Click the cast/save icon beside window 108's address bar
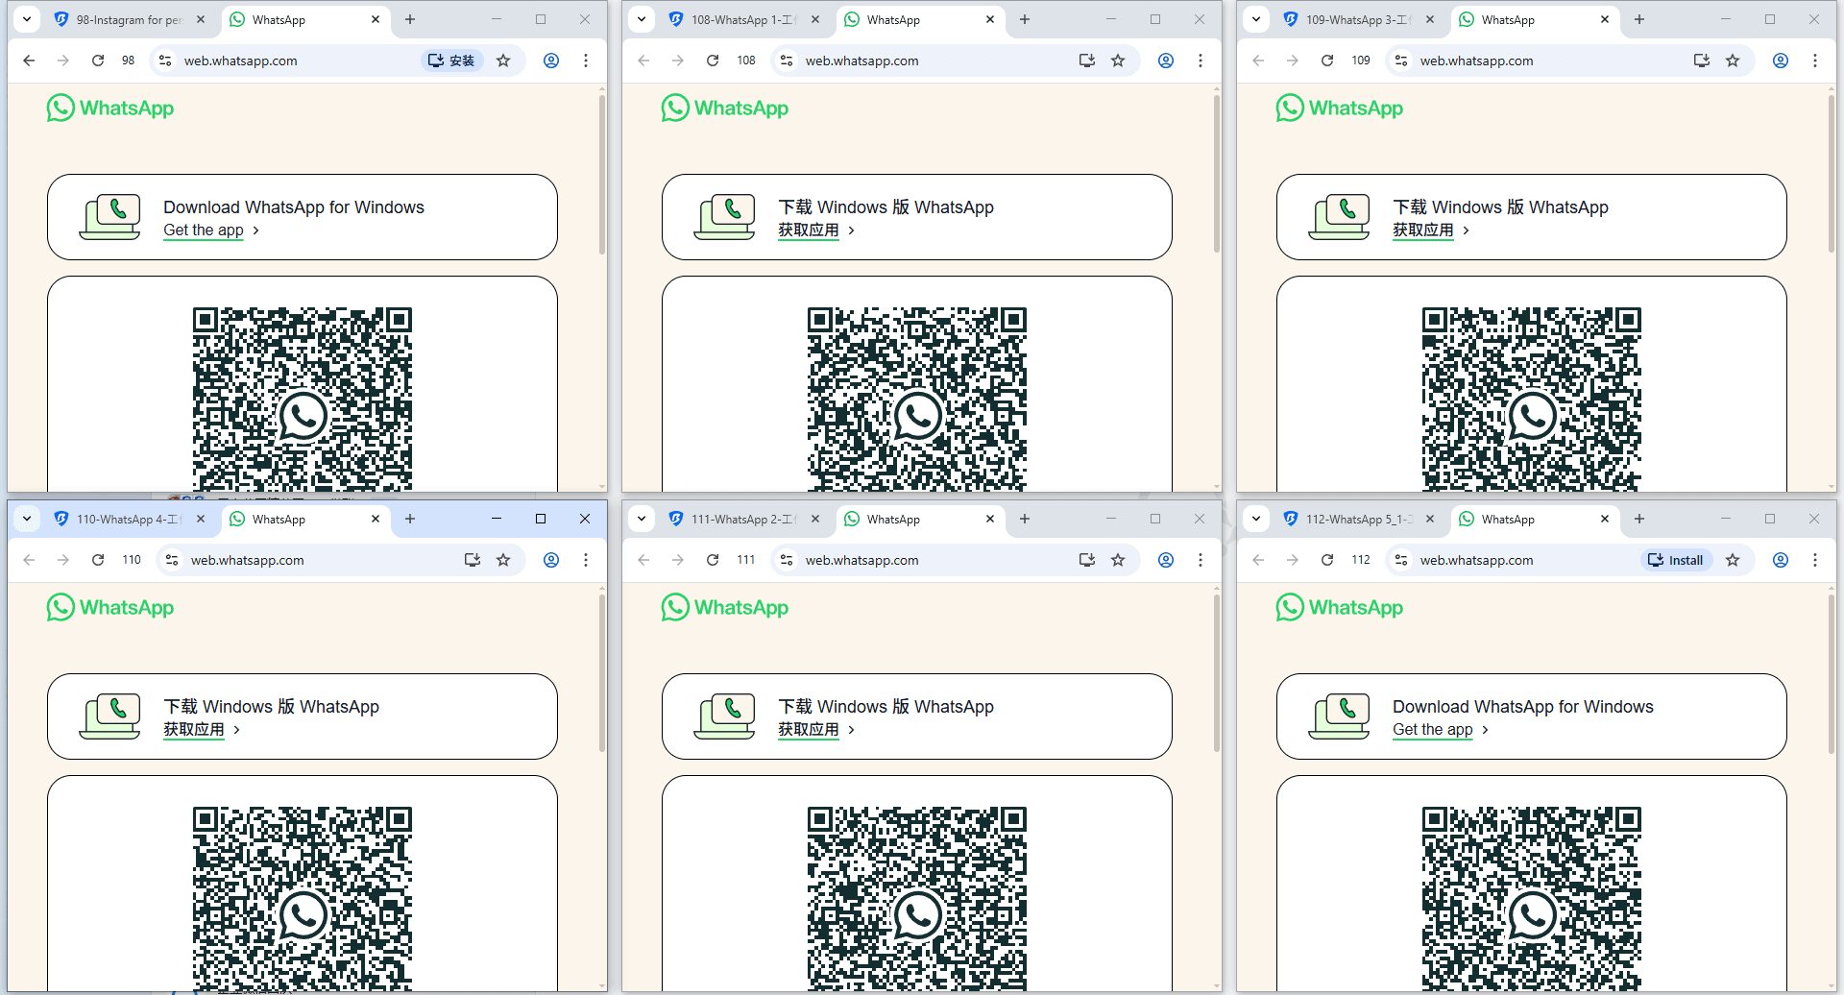This screenshot has width=1844, height=995. coord(1086,60)
